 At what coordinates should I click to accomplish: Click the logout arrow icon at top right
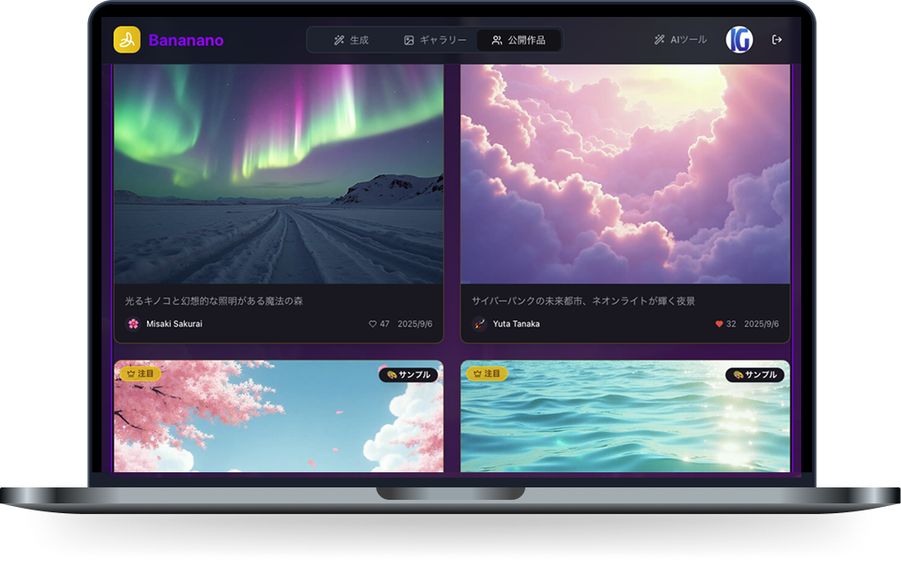[x=776, y=39]
